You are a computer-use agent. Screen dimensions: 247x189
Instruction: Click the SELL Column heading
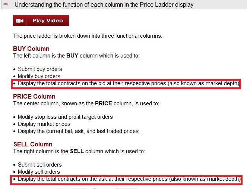(33, 145)
